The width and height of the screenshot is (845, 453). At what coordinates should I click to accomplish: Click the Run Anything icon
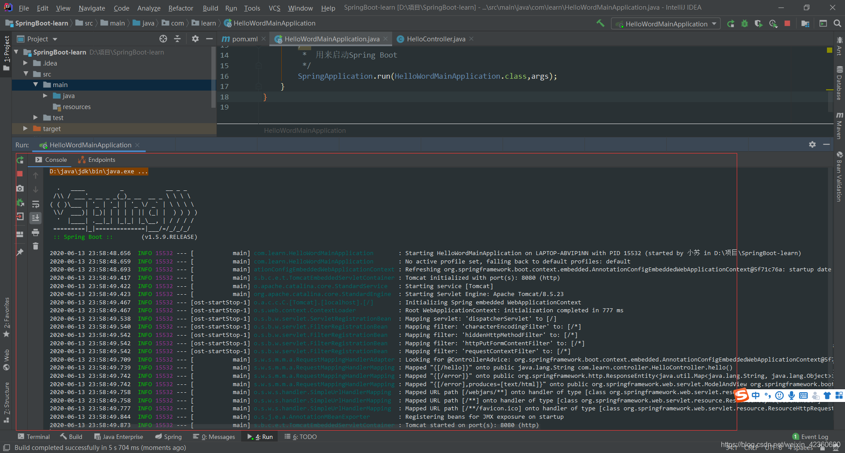823,24
